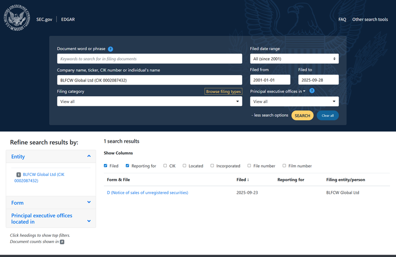The width and height of the screenshot is (396, 257).
Task: Expand the Form filter section
Action: 51,203
